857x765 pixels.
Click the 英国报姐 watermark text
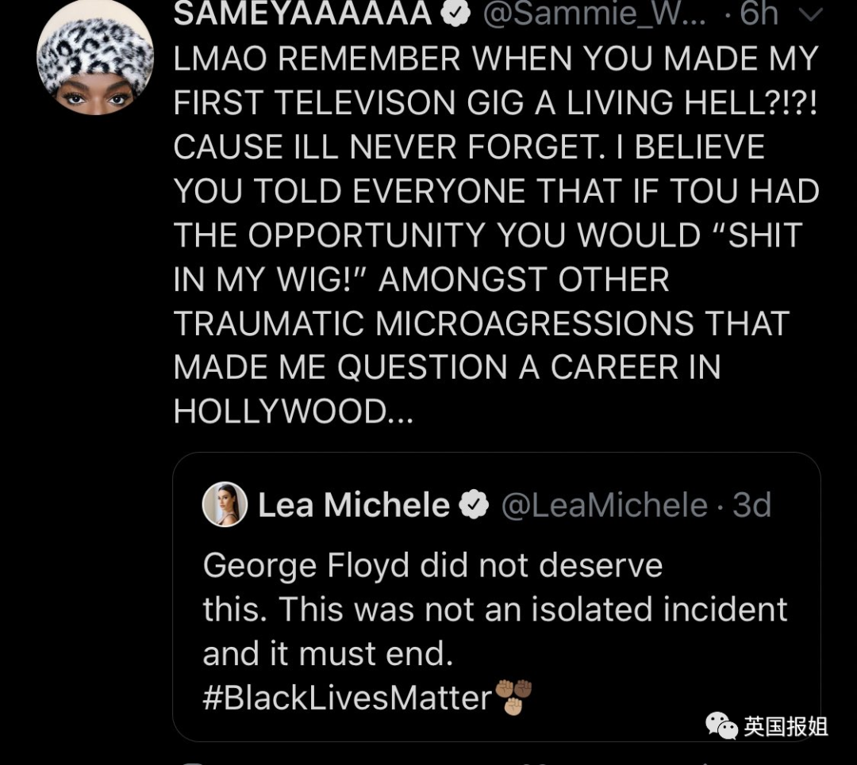(786, 727)
